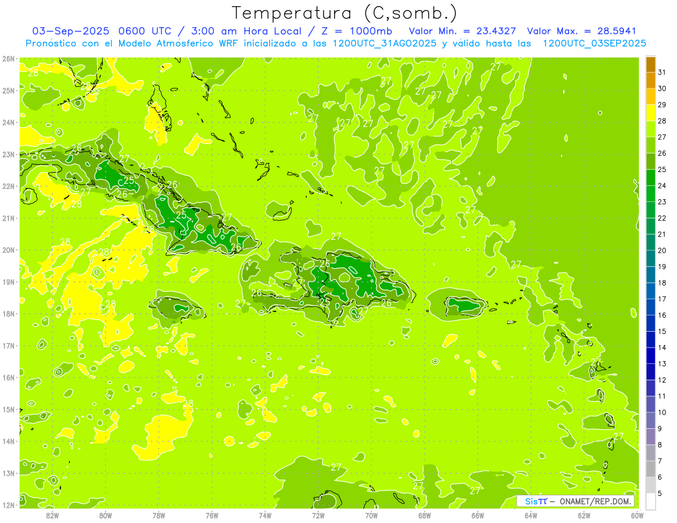677x523 pixels.
Task: Click the "14N" latitude axis label
Action: (8, 441)
